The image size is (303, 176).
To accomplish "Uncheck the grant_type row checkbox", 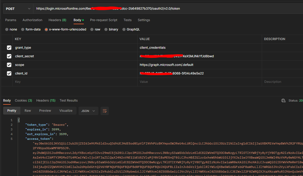I will [x=9, y=48].
